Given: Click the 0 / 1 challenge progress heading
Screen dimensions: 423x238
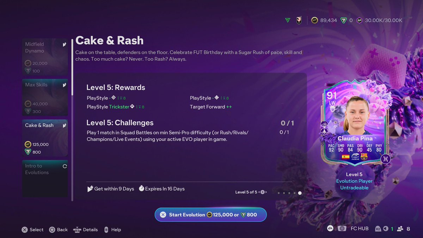Looking at the screenshot, I should [x=287, y=123].
